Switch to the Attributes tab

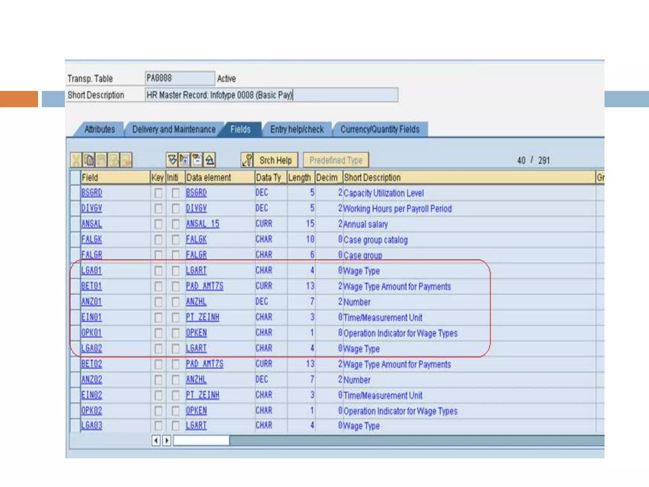click(x=100, y=129)
